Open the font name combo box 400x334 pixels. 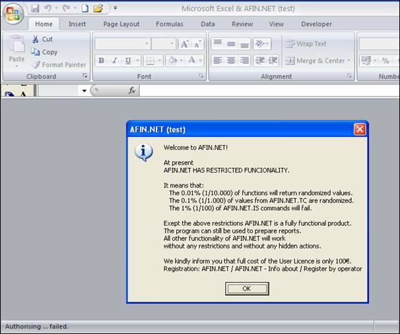pos(123,43)
